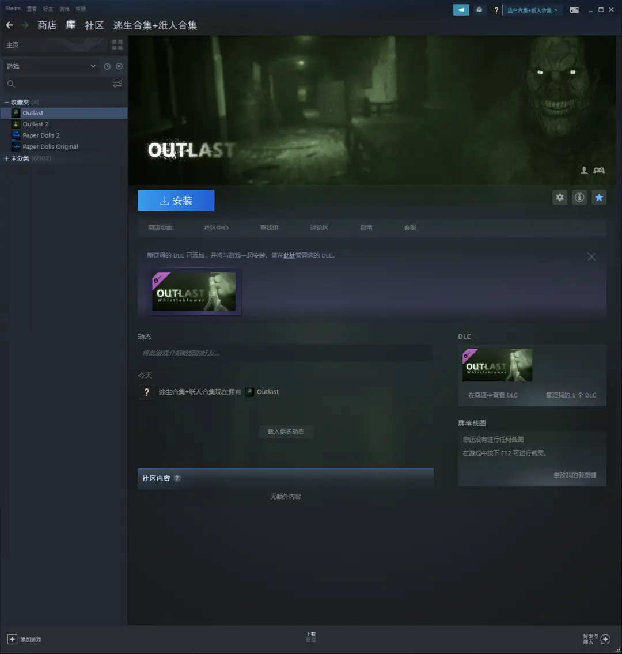The image size is (622, 654).
Task: Open the Store Page link
Action: pyautogui.click(x=160, y=228)
